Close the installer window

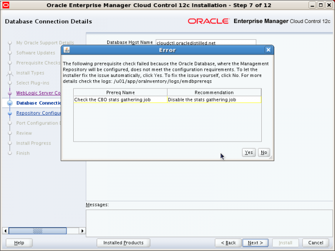[329, 5]
